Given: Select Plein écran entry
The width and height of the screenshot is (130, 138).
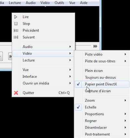Looking at the screenshot, I should [x=94, y=71].
